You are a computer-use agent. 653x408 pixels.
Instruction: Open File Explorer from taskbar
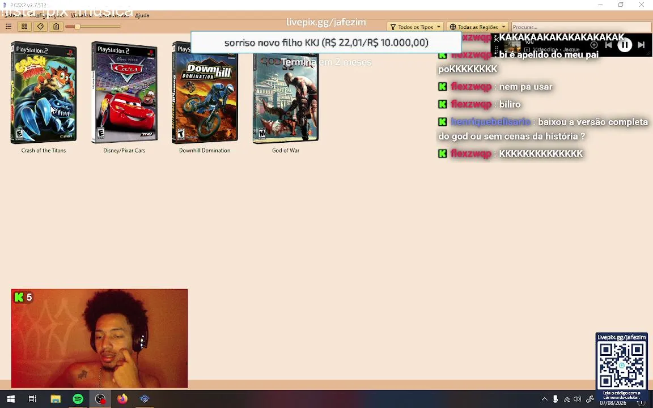tap(56, 399)
